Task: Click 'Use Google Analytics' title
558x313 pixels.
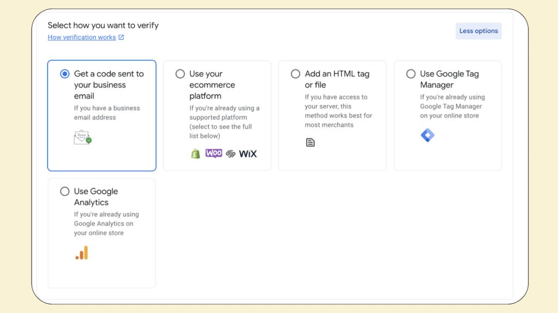Action: tap(96, 197)
